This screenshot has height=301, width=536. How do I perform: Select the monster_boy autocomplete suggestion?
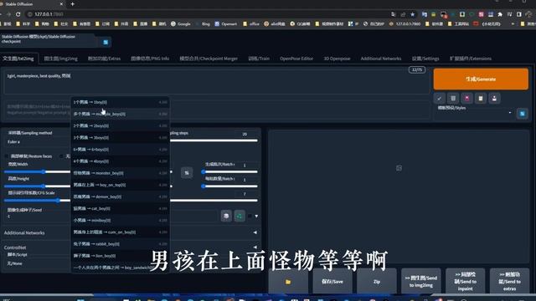pyautogui.click(x=120, y=173)
